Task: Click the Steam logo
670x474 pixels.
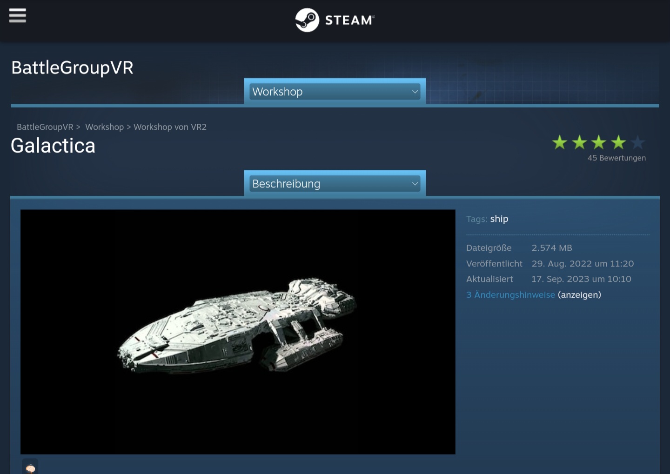Action: tap(335, 20)
